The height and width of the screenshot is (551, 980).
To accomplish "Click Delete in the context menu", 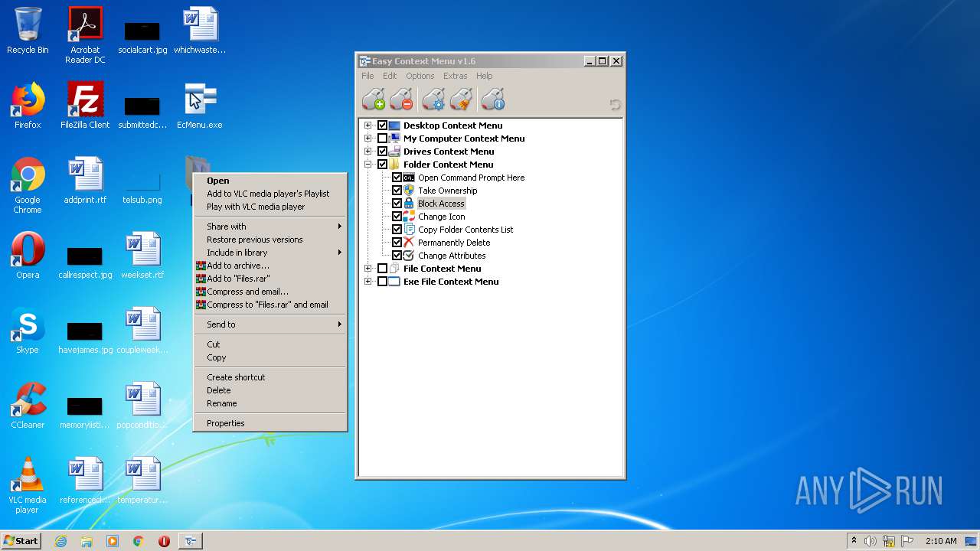I will pyautogui.click(x=270, y=390).
